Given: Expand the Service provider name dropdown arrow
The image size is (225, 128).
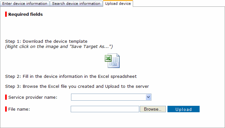Looking at the screenshot, I should (x=148, y=97).
